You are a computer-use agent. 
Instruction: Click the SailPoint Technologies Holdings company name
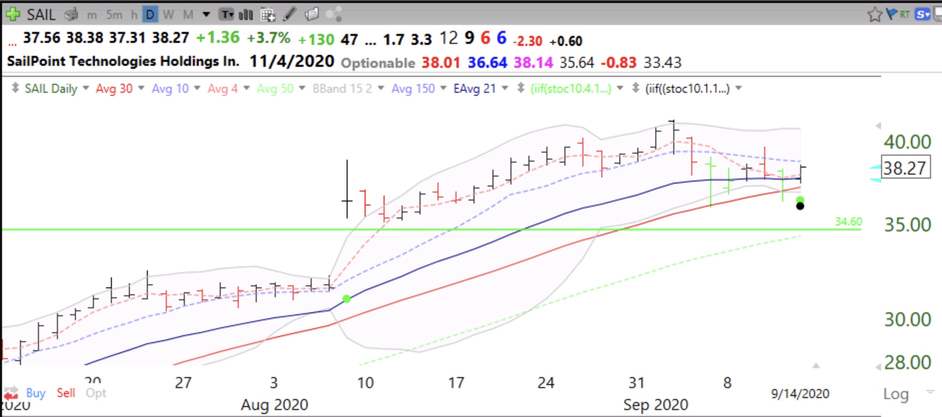tap(123, 61)
